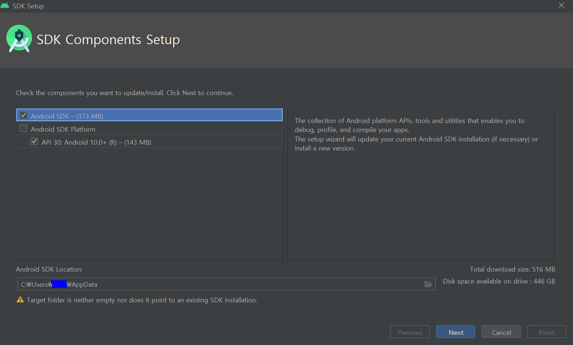Click the Android Studio logo in header

coord(19,39)
